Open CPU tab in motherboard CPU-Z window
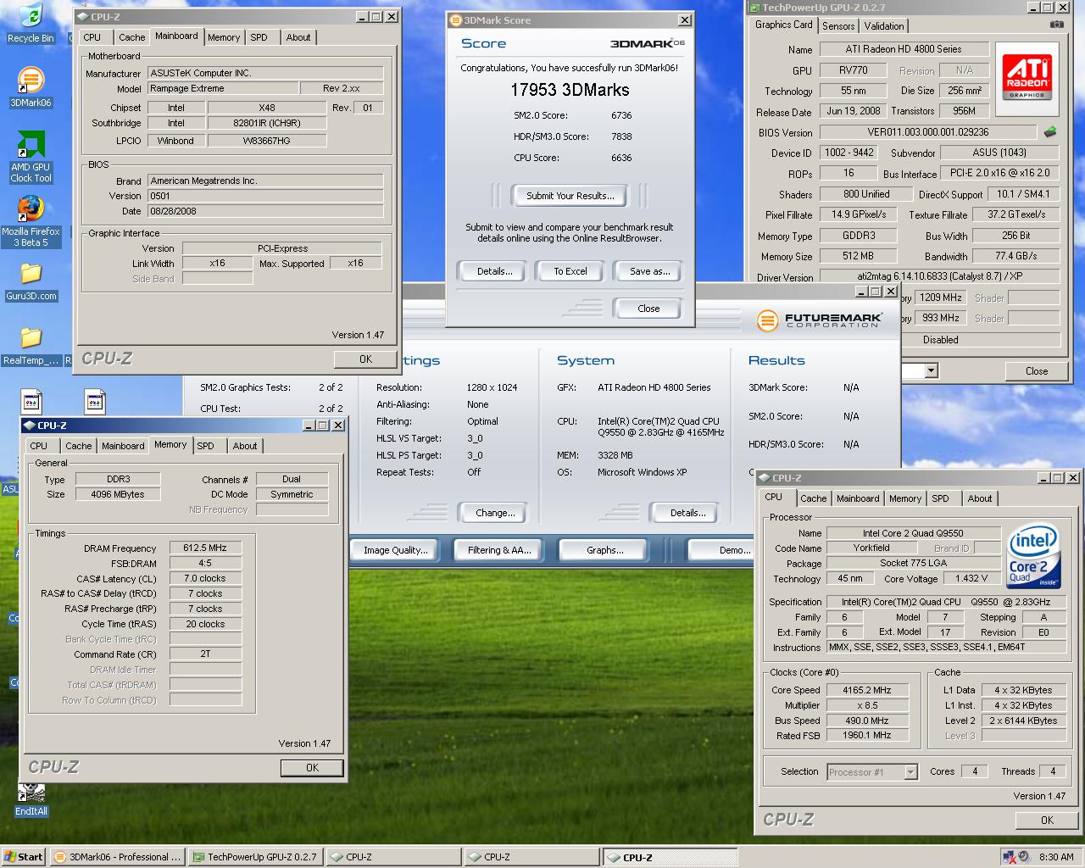 [92, 37]
